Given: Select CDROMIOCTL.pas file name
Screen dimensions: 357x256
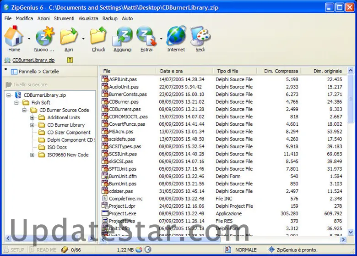Looking at the screenshot, I should point(129,117).
